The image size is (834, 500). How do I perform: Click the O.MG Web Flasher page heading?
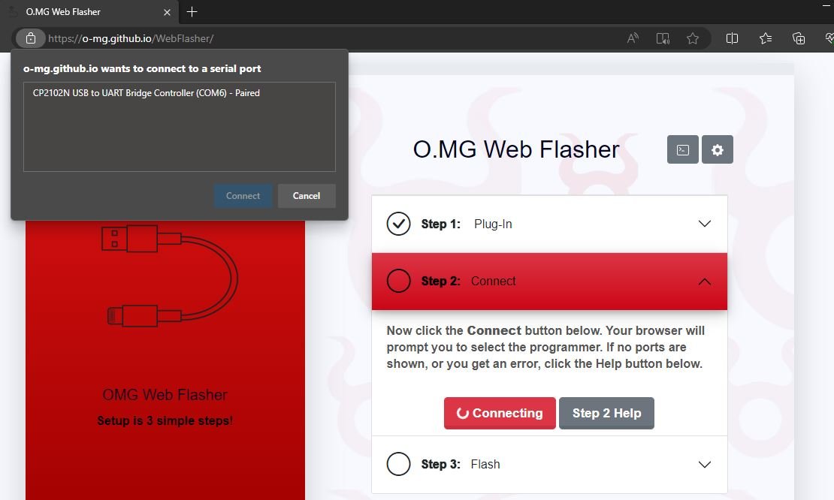tap(516, 149)
